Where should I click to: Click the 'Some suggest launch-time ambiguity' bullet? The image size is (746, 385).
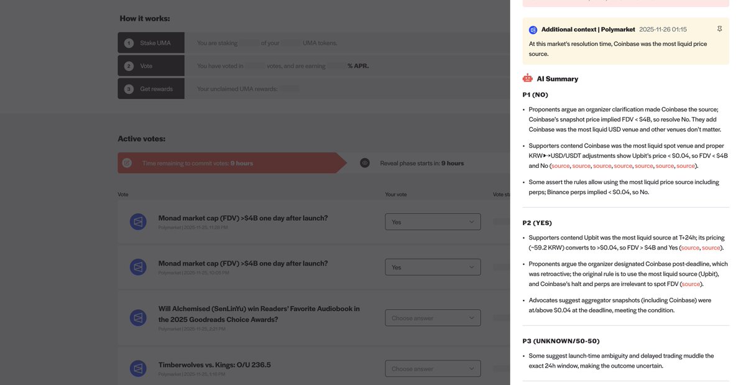pyautogui.click(x=622, y=361)
